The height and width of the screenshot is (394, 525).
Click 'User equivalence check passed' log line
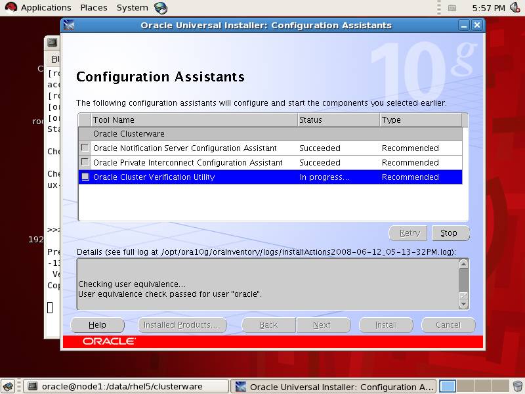tap(170, 294)
